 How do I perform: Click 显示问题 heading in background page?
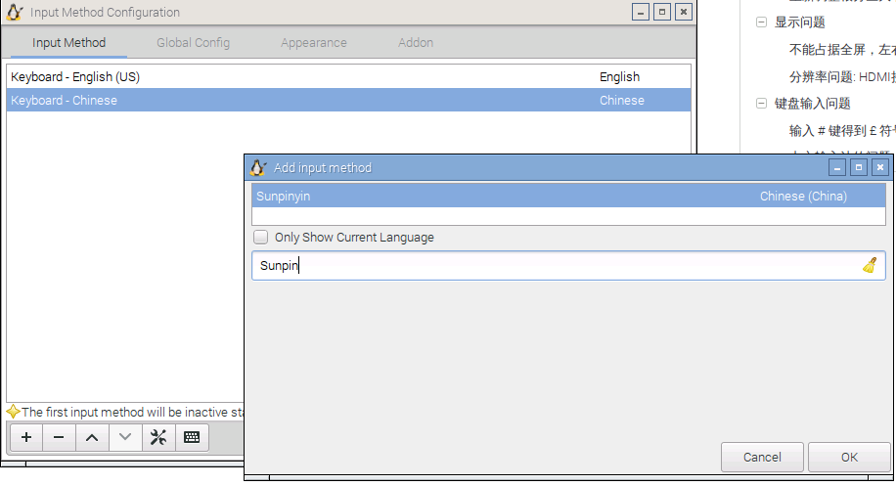[x=799, y=22]
